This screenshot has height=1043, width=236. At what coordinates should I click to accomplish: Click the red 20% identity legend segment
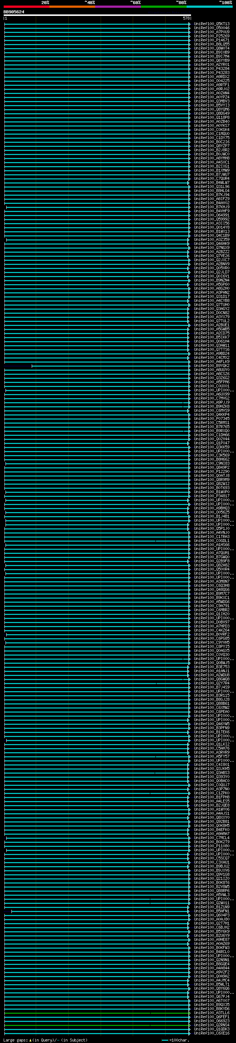click(x=26, y=7)
